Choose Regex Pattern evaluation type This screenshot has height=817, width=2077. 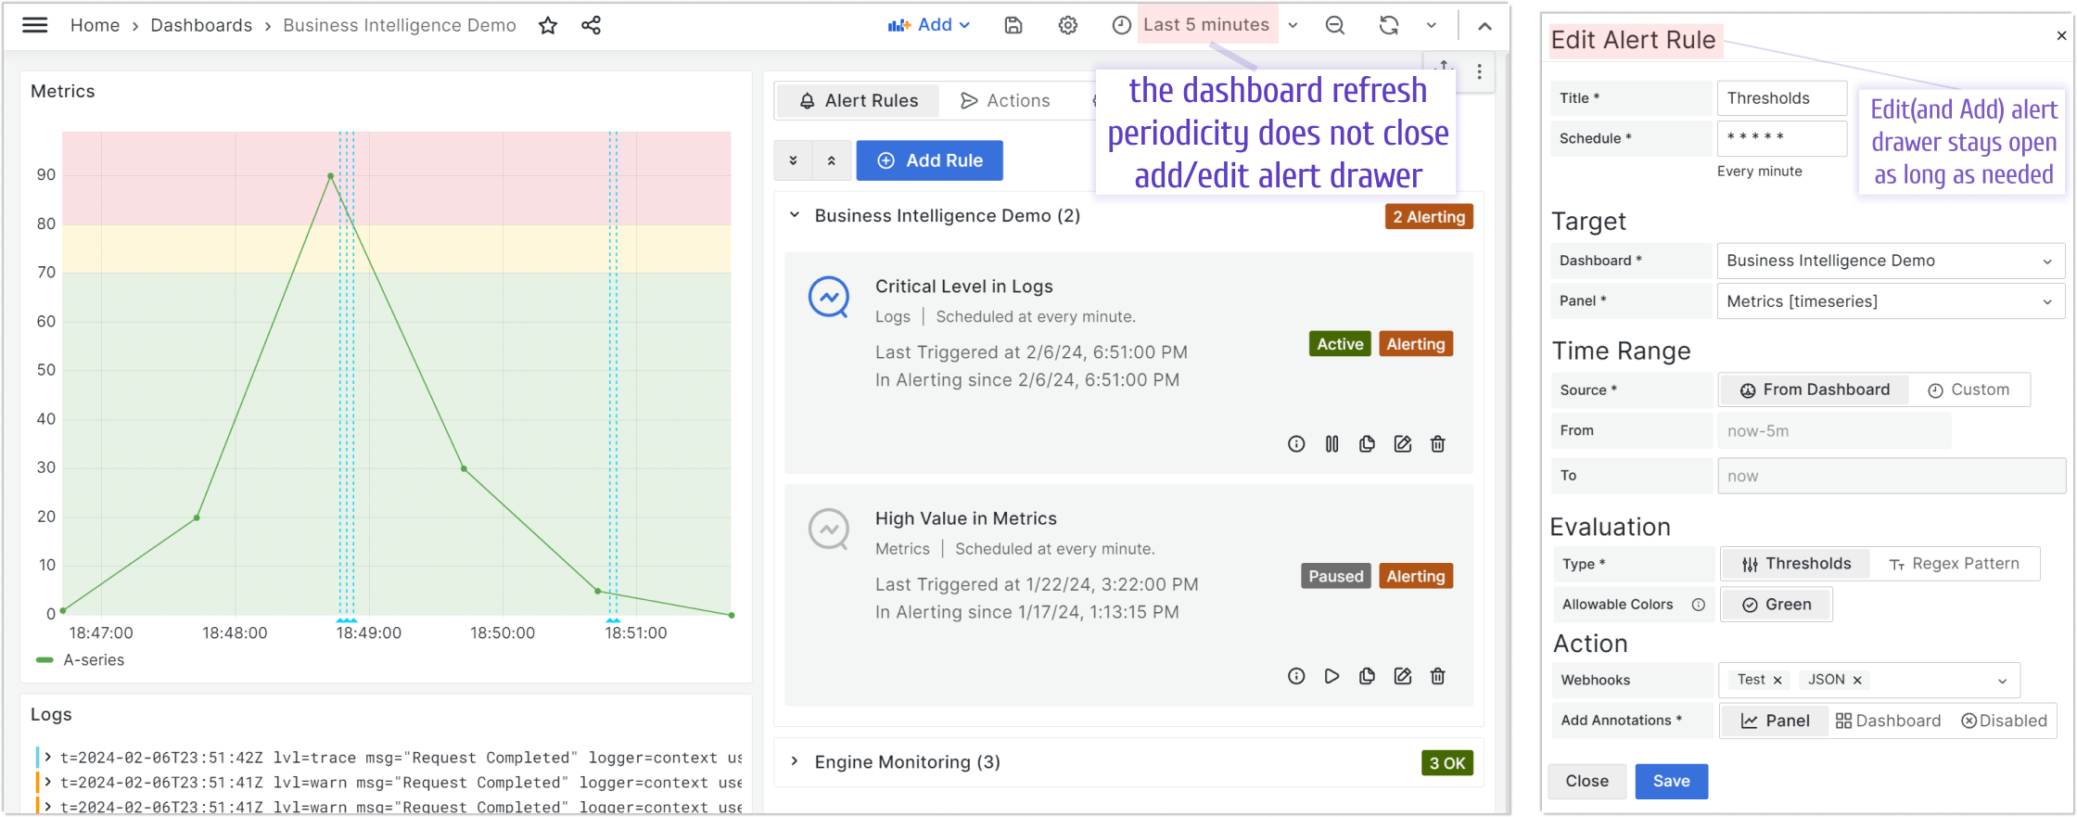pos(1954,564)
